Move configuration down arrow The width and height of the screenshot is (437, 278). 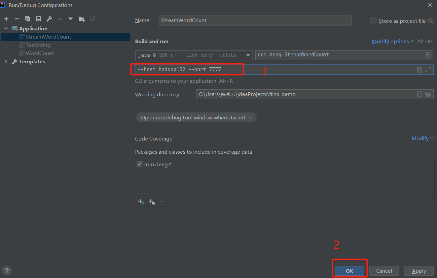click(71, 19)
